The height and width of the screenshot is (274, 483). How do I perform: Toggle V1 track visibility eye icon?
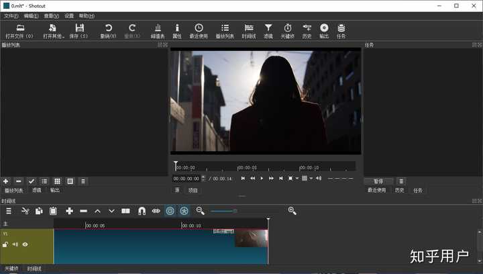point(25,244)
